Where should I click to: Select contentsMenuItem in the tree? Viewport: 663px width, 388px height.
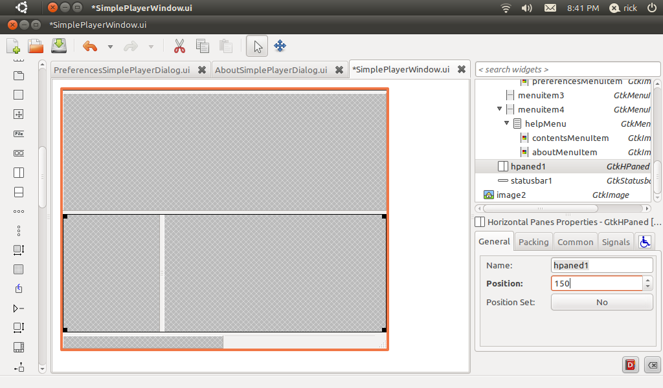pos(570,138)
